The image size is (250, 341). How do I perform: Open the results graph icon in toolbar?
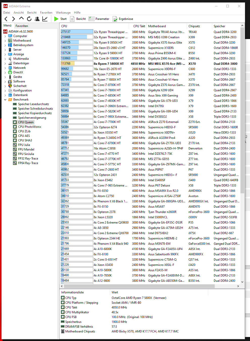45,19
